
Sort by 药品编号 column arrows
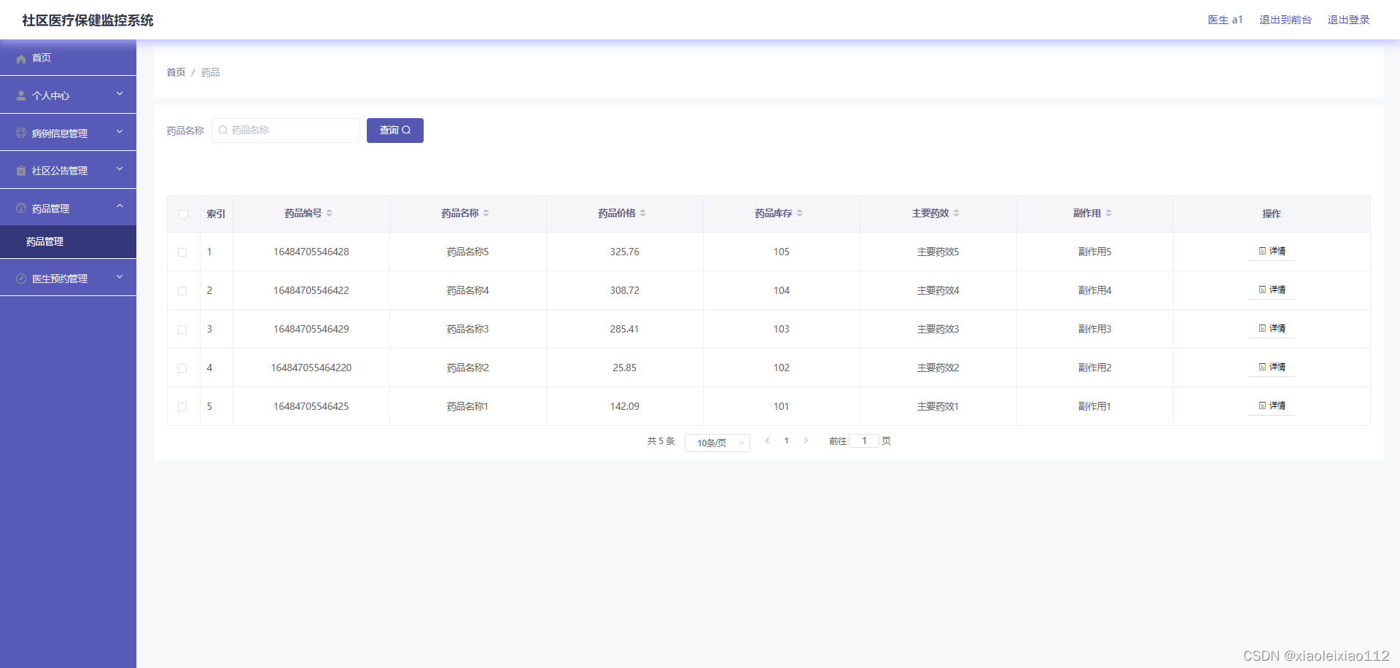tap(330, 213)
